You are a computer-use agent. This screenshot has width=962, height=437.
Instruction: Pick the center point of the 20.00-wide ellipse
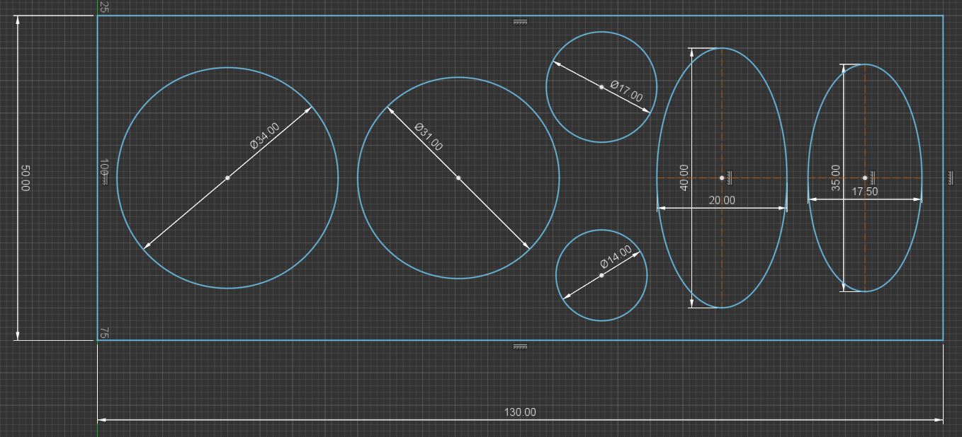(722, 177)
